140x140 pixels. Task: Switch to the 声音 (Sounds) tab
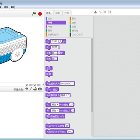pos(67,13)
